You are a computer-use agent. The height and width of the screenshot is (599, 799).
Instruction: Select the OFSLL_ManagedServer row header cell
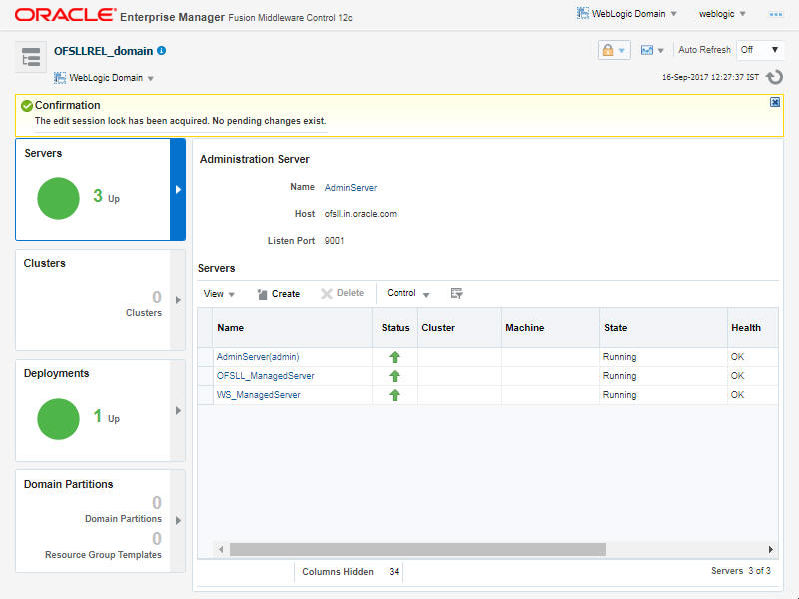click(x=206, y=376)
